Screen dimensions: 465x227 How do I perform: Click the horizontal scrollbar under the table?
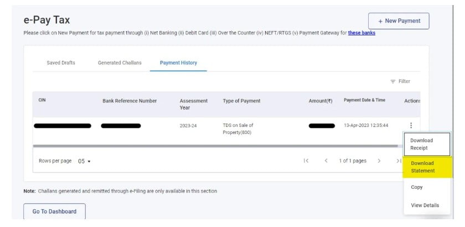[215, 146]
